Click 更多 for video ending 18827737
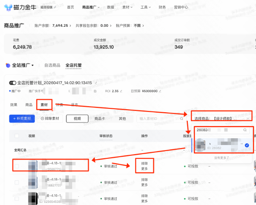The image size is (256, 205). 145,185
